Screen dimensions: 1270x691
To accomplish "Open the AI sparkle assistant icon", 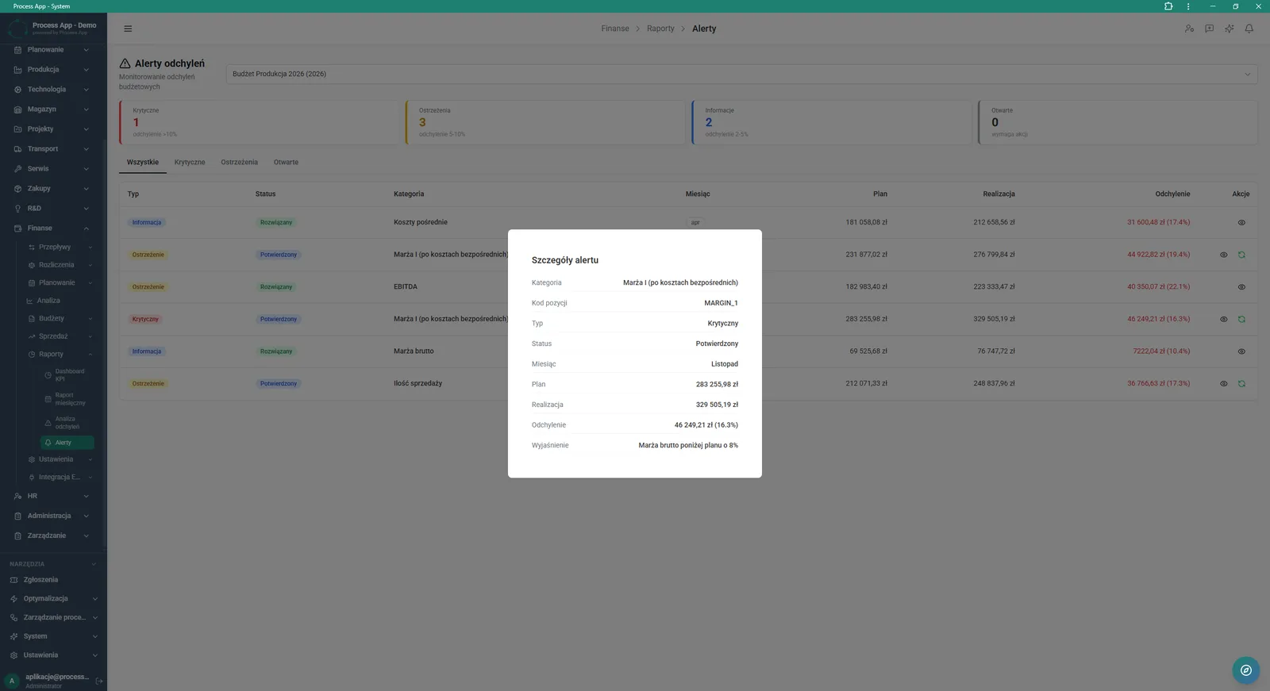I will click(1230, 29).
